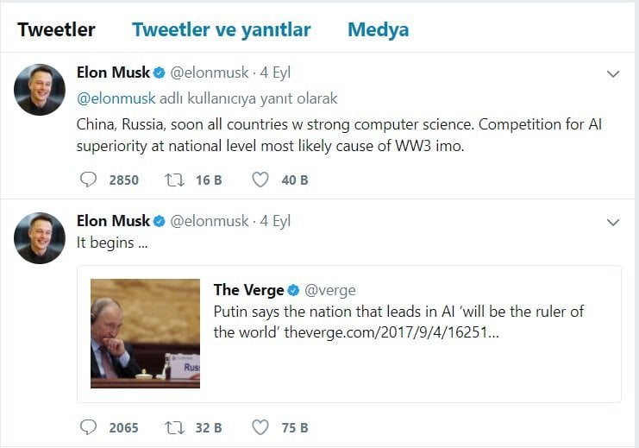Viewport: 639px width, 448px height.
Task: Open options chevron on the first tweet
Action: 613,74
